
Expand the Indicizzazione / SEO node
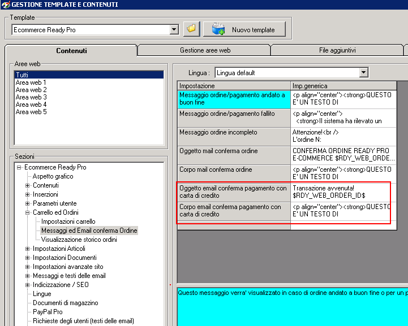(28, 285)
